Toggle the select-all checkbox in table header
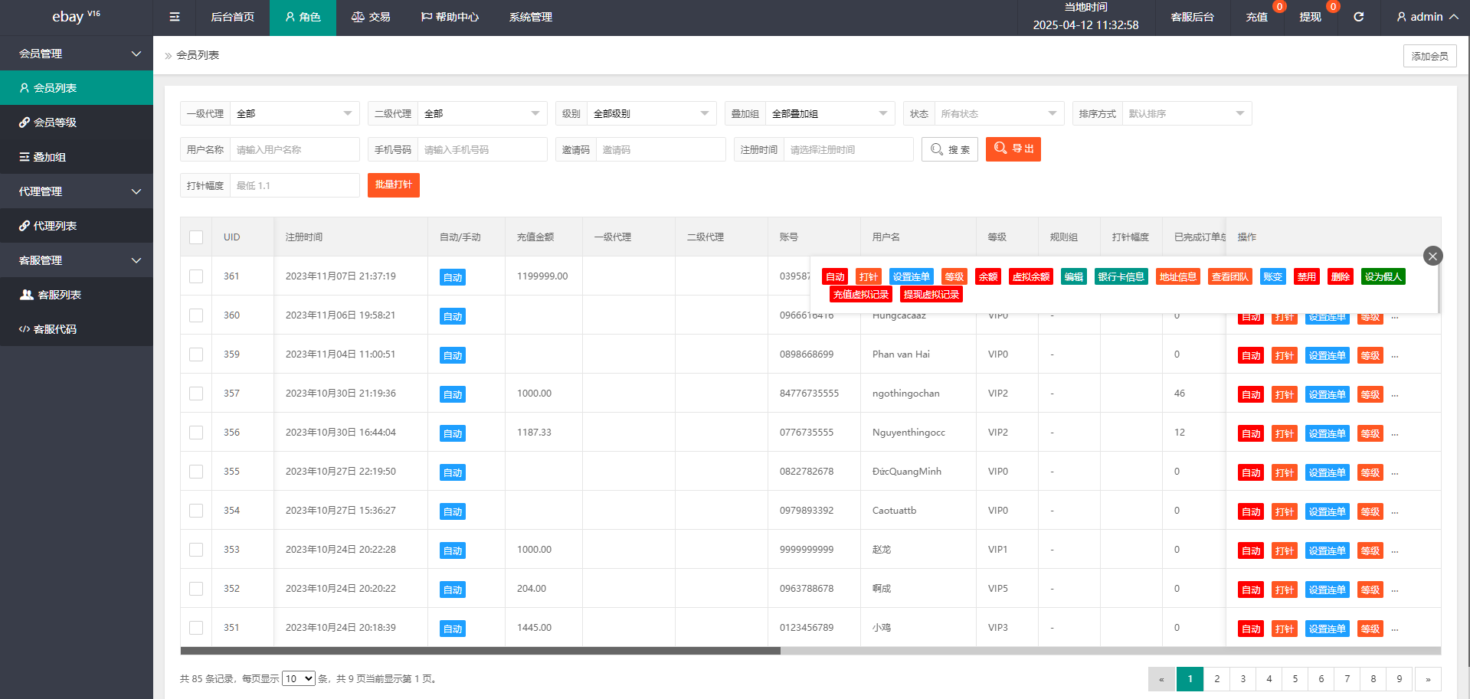 click(196, 237)
